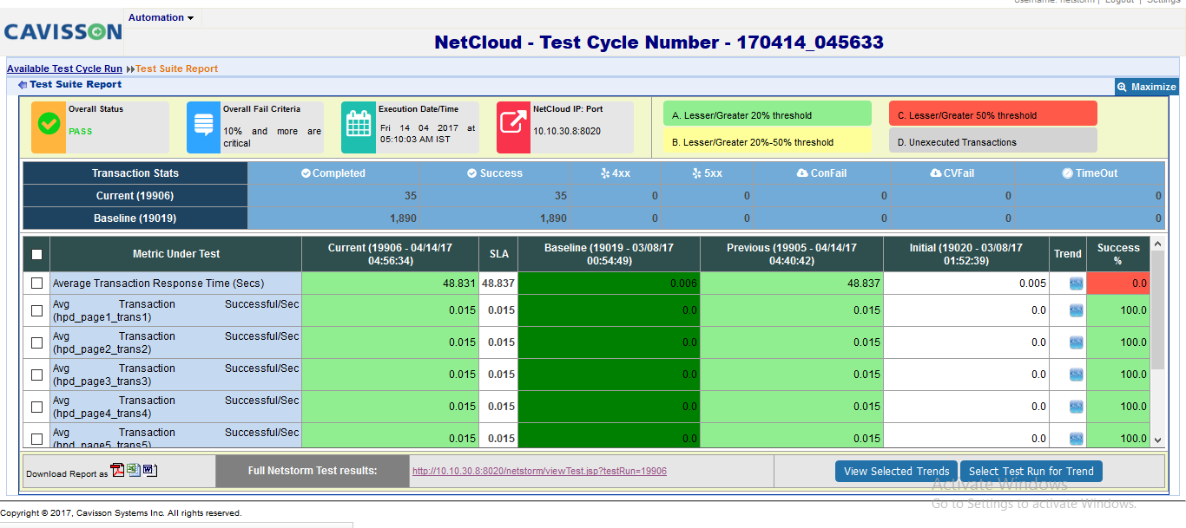Download report as Word

coord(149,470)
